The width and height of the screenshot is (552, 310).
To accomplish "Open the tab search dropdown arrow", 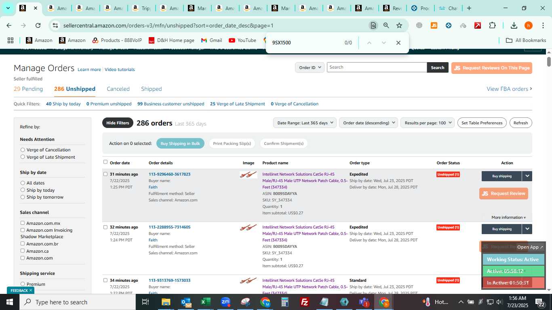I will [x=8, y=8].
